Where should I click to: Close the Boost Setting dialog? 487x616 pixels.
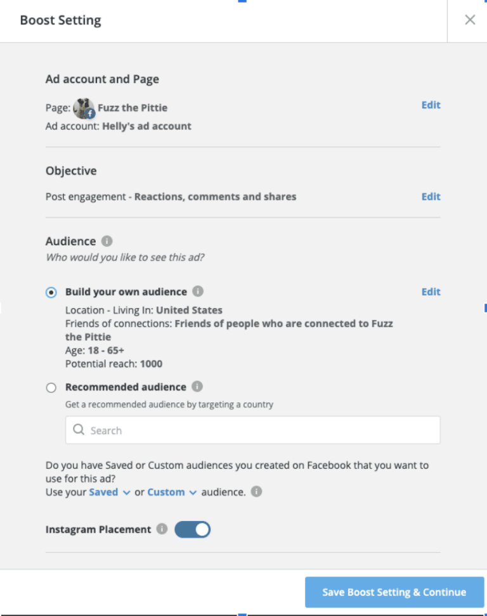point(470,20)
